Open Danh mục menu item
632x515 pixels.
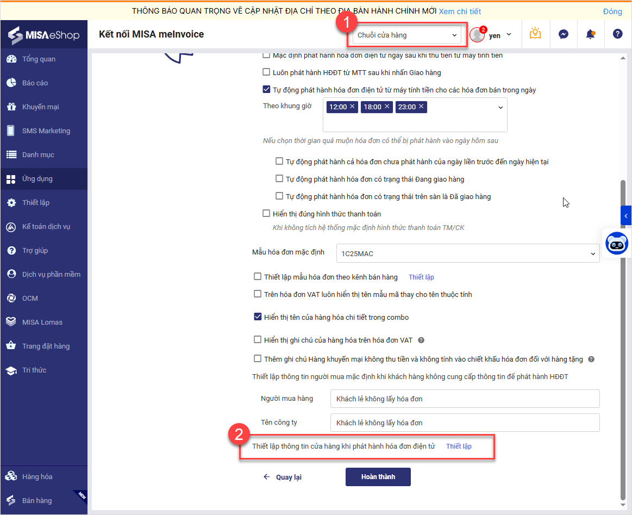pos(43,154)
